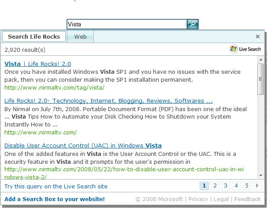Click the scrollbar up arrow
Image resolution: width=267 pixels, height=209 pixels.
[261, 60]
